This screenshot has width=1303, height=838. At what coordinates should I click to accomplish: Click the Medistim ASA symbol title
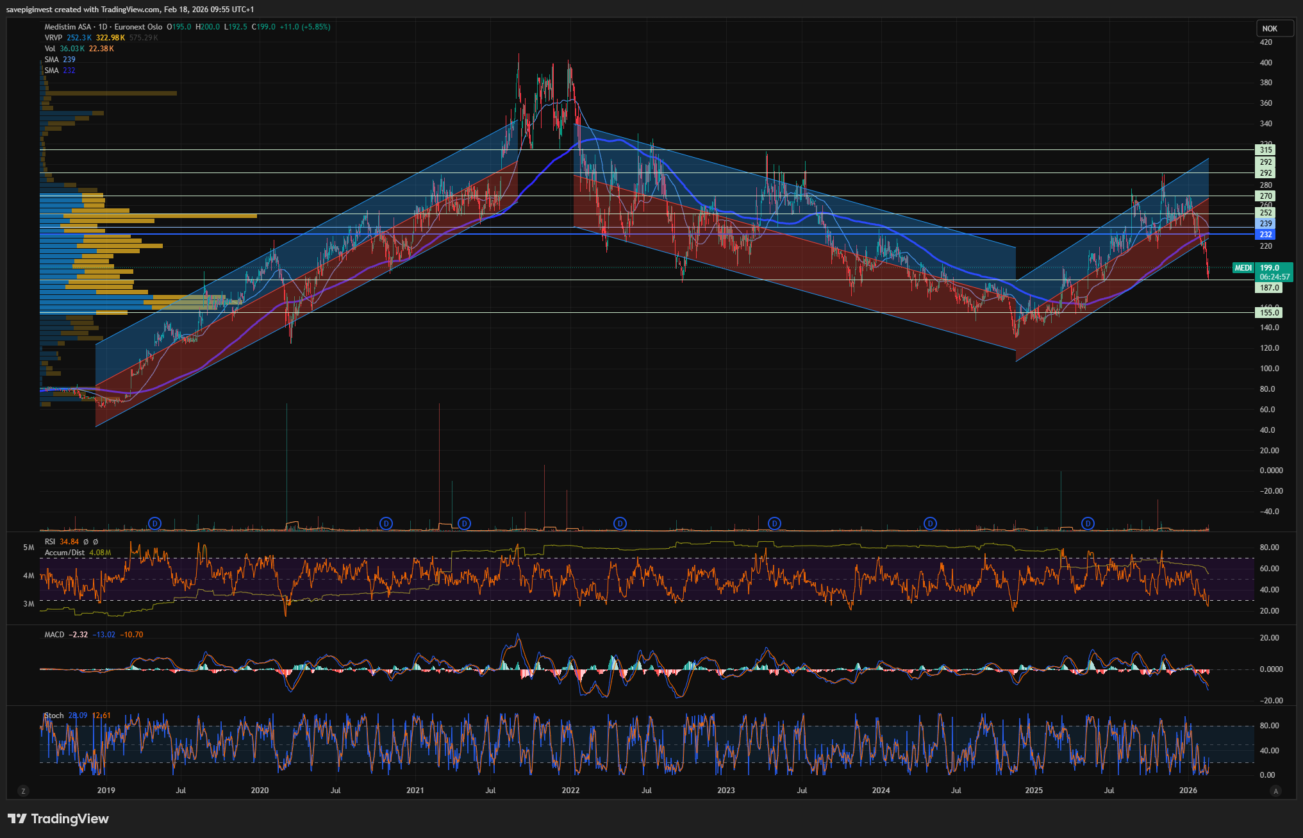[x=68, y=27]
